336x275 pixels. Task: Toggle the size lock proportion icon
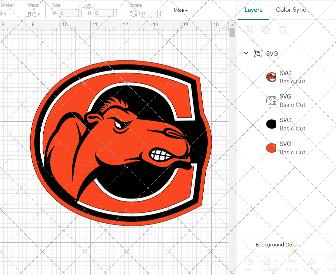[88, 6]
